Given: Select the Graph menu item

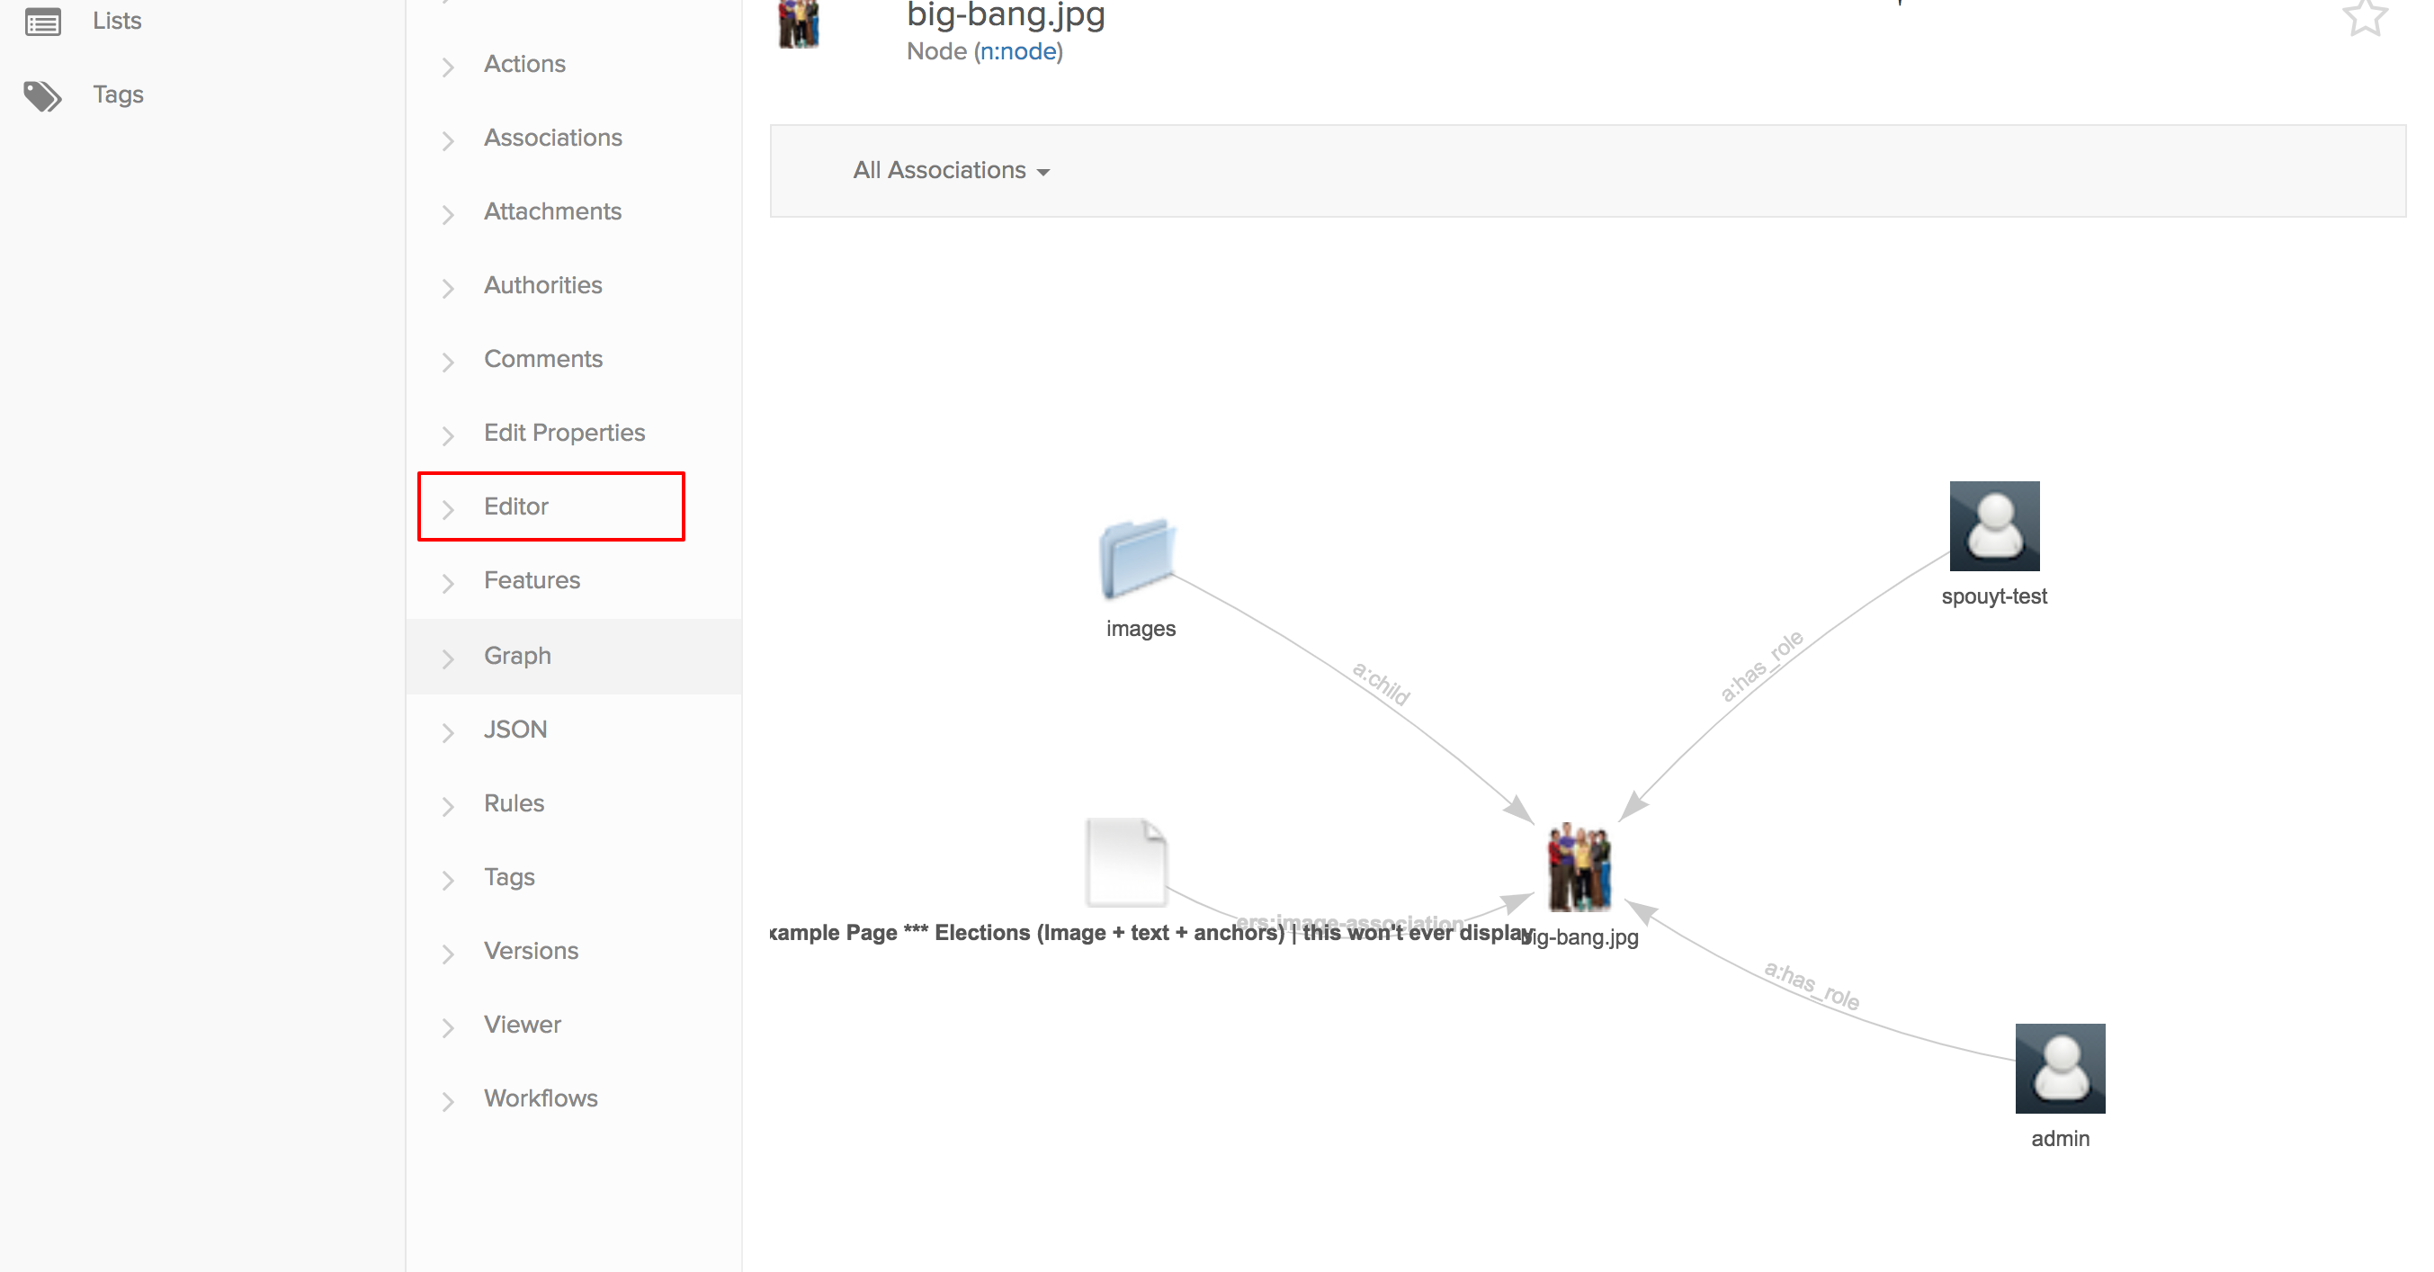Looking at the screenshot, I should (574, 656).
